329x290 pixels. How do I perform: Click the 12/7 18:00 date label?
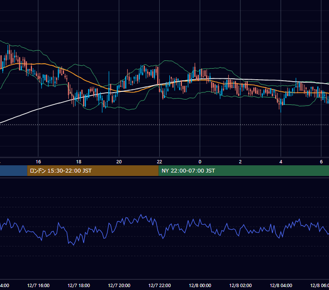pyautogui.click(x=79, y=285)
